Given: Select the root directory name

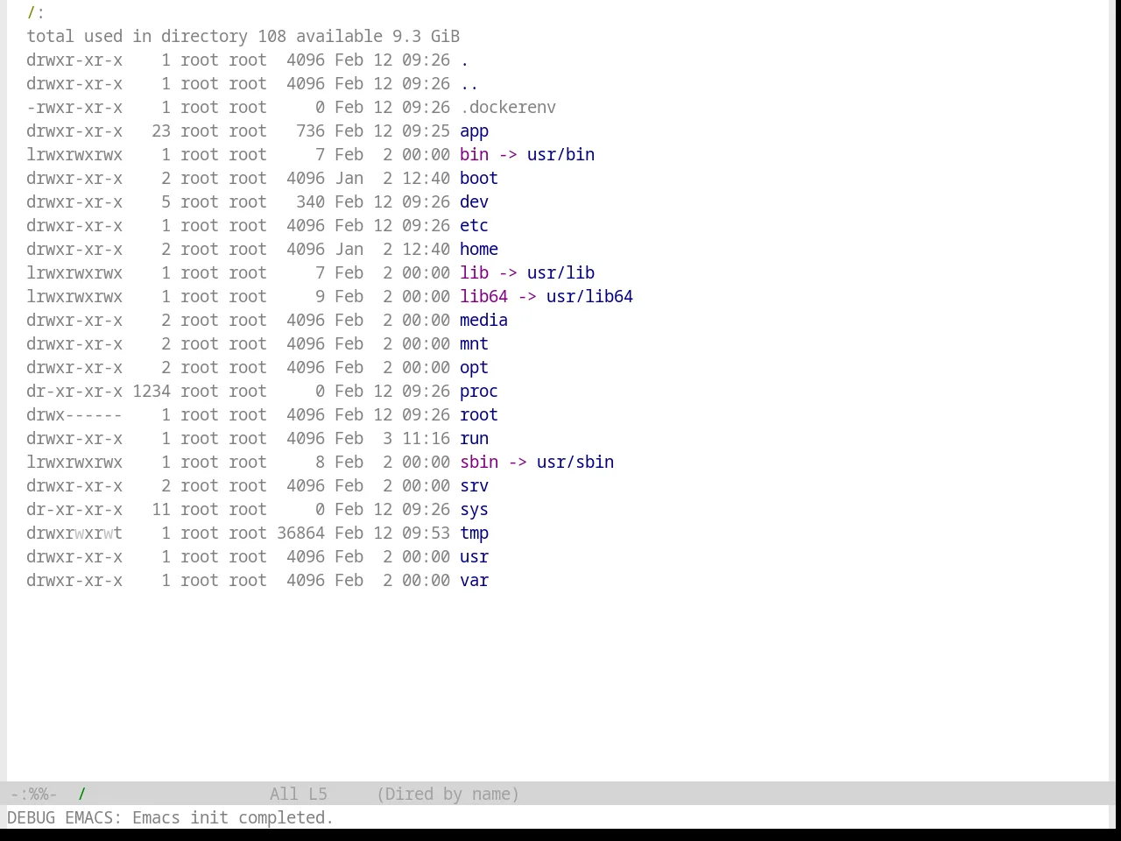Looking at the screenshot, I should click(479, 415).
